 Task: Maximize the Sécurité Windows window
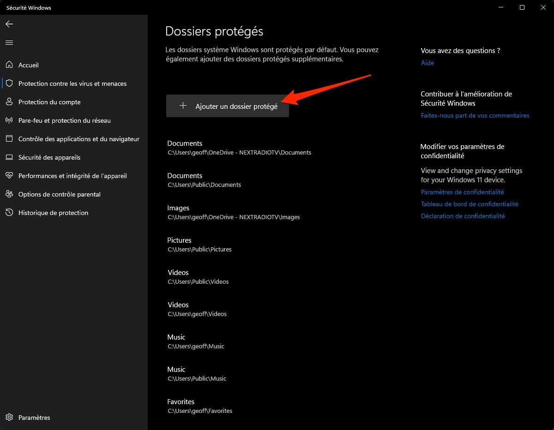522,7
